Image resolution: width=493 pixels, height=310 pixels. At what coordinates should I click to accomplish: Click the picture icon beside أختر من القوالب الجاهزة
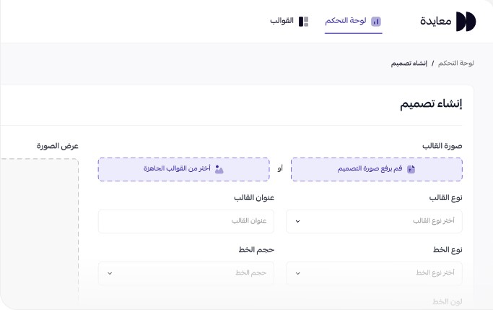click(219, 169)
